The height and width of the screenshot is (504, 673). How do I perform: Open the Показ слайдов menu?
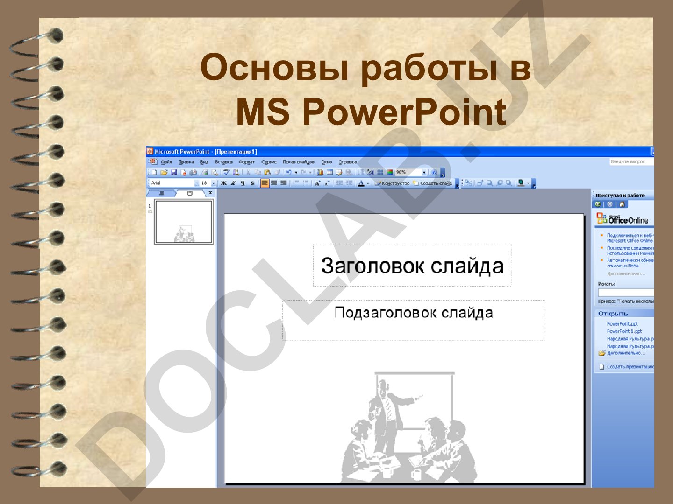coord(299,162)
